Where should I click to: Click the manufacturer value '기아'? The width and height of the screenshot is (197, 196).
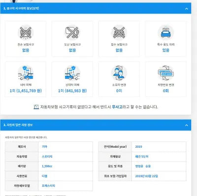44,147
